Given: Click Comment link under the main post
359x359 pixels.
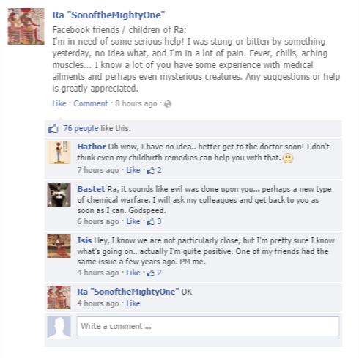Looking at the screenshot, I should [x=91, y=103].
